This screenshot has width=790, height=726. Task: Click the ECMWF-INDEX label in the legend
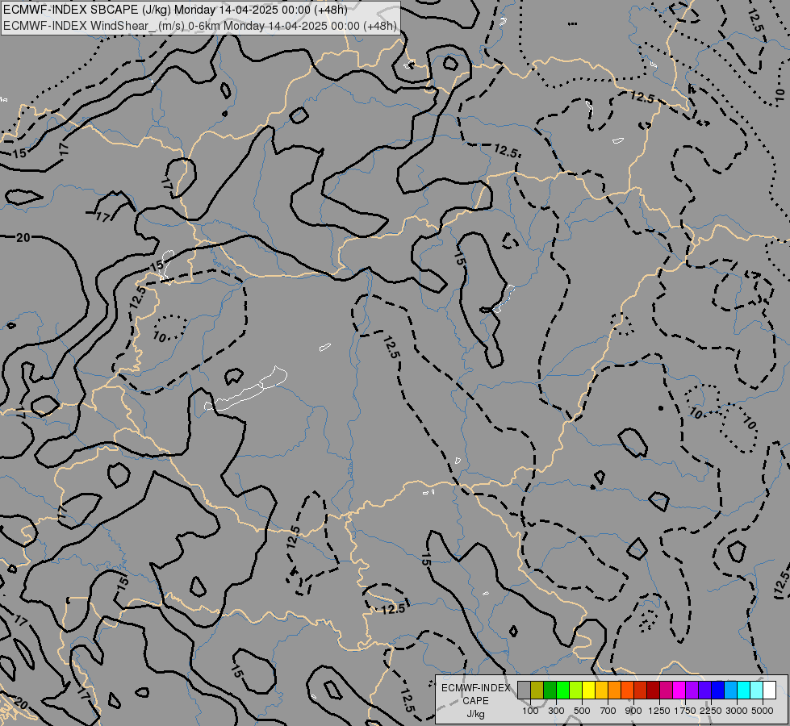[475, 688]
